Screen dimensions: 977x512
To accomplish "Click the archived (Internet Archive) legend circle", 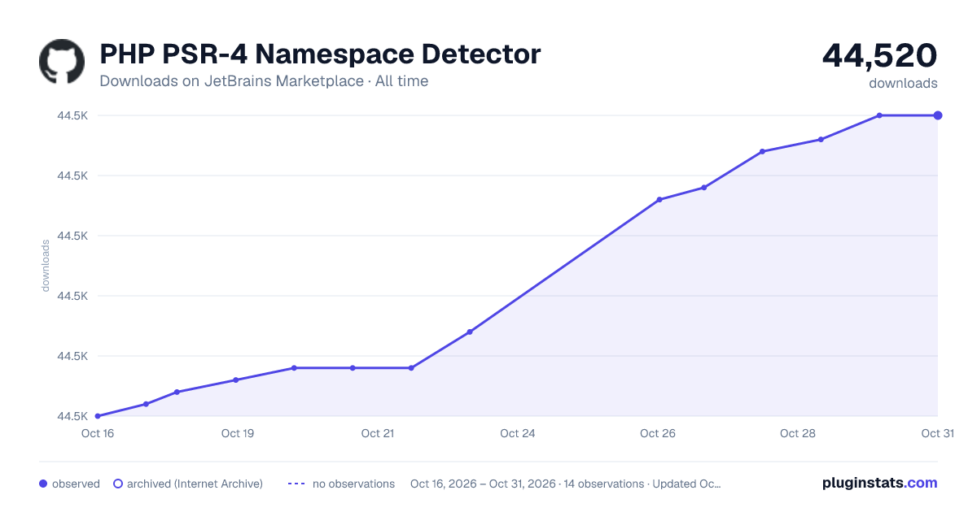I will 117,484.
